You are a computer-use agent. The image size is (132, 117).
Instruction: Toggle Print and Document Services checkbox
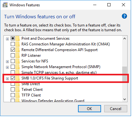(13, 38)
